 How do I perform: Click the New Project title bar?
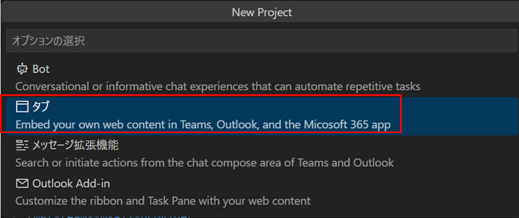(x=261, y=12)
